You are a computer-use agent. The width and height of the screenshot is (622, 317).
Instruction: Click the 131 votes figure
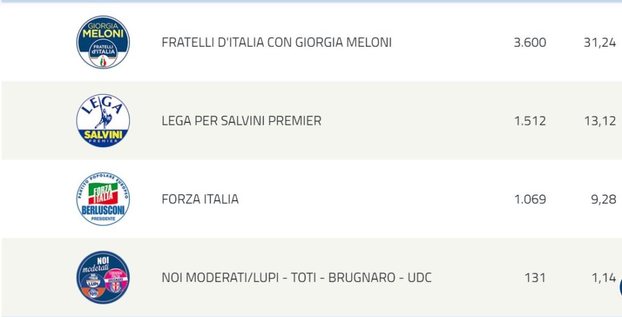[535, 278]
